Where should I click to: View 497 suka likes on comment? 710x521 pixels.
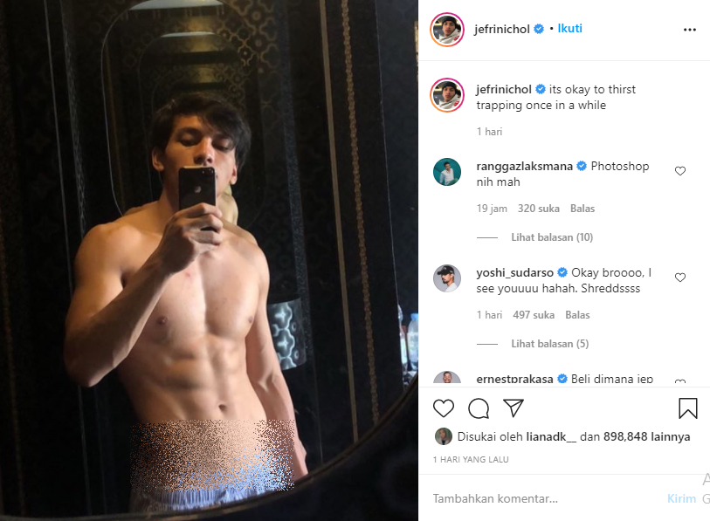(x=534, y=315)
